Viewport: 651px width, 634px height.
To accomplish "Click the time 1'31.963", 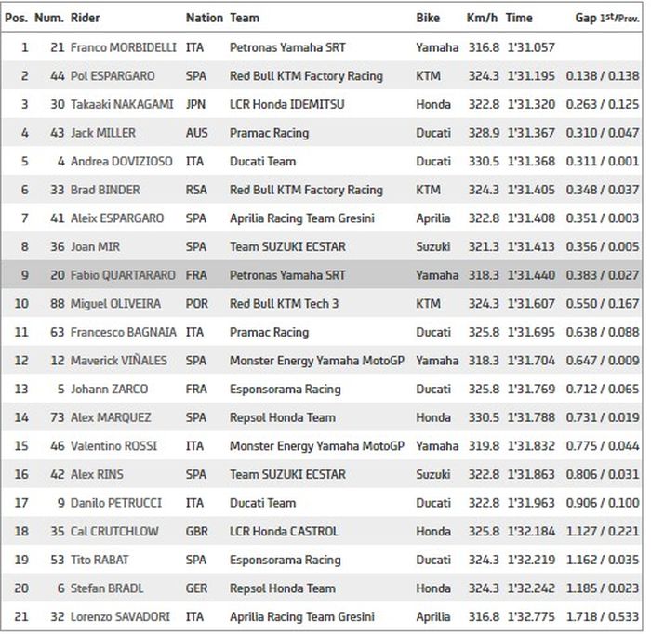I will click(x=531, y=503).
